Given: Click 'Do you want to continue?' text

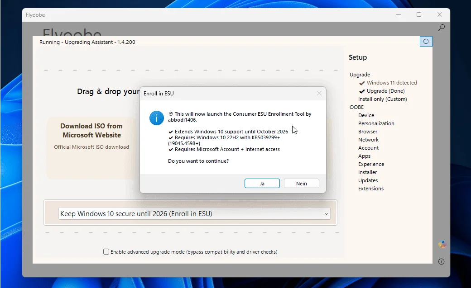Looking at the screenshot, I should coord(198,161).
